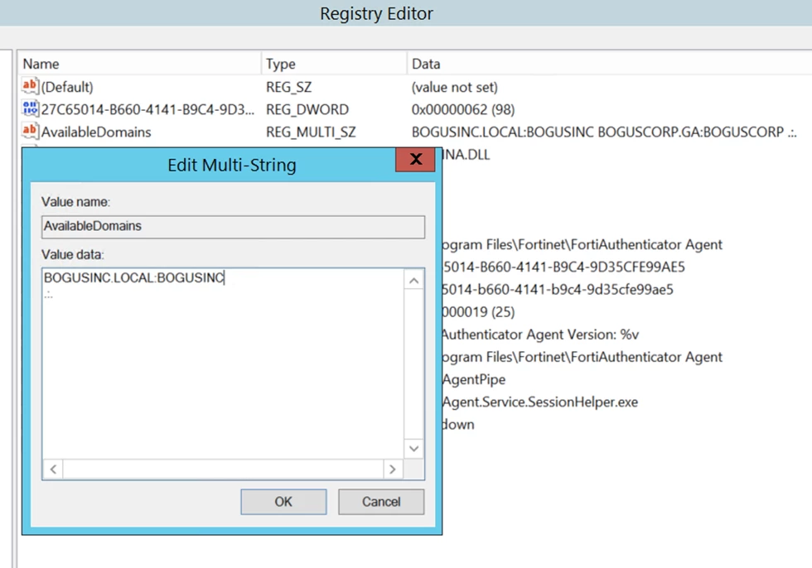Screen dimensions: 812x568
Task: Click the REG_MULTI_SZ type cell
Action: (x=311, y=132)
